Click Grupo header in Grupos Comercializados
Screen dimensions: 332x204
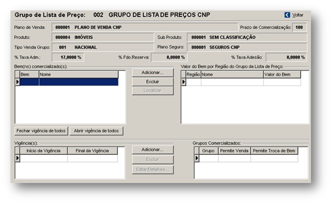click(x=208, y=150)
